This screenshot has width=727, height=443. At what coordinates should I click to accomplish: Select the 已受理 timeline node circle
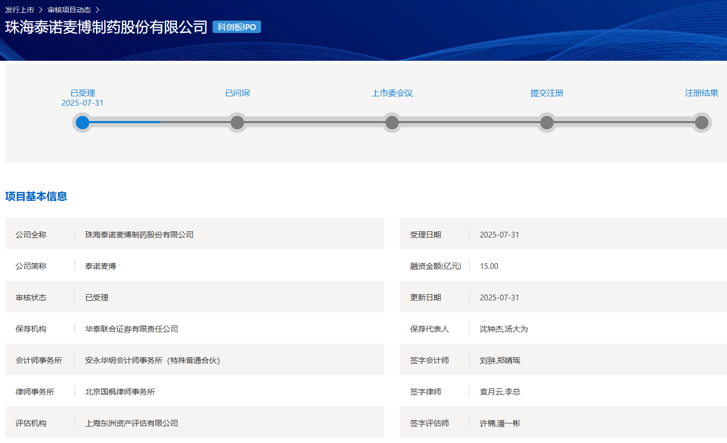coord(83,123)
